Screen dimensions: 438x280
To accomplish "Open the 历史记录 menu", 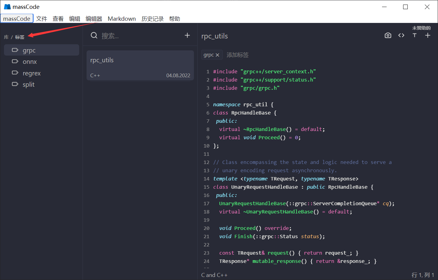I will (153, 19).
